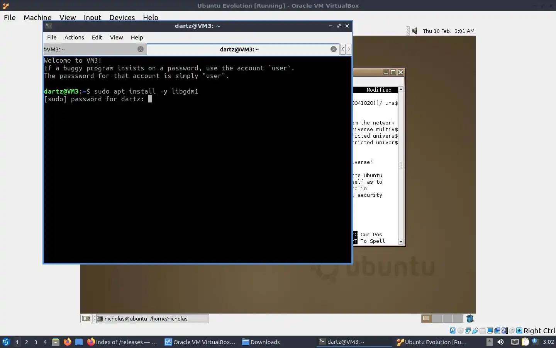The image size is (556, 348).
Task: Switch to host workspace 4
Action: (45, 342)
